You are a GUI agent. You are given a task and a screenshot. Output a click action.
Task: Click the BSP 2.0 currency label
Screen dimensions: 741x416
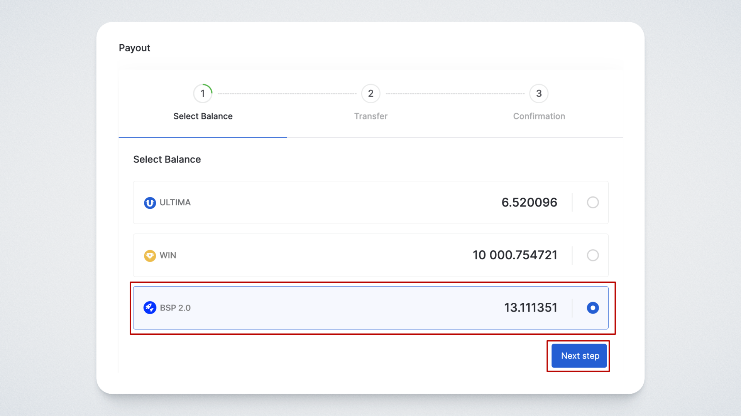coord(175,308)
